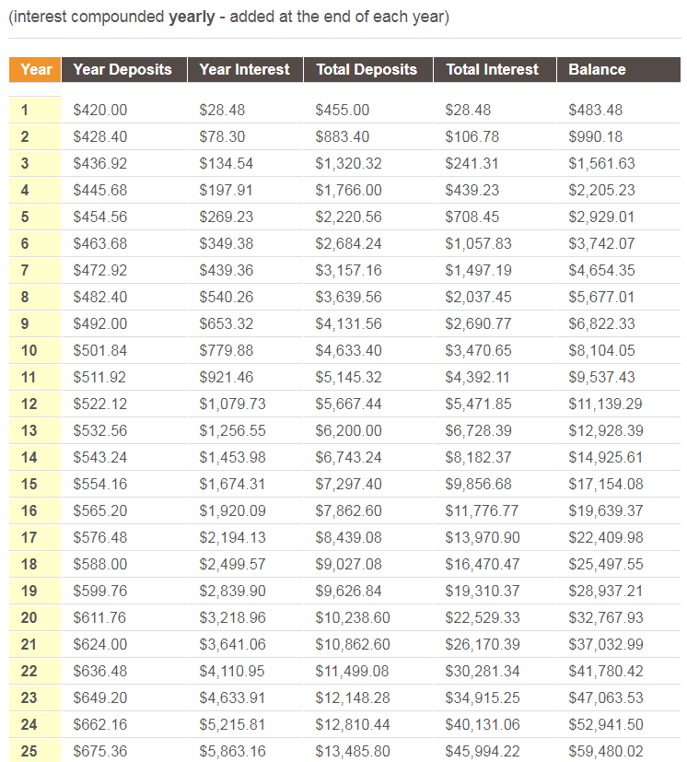Select the year 1 row number cell
The image size is (687, 762).
25,110
